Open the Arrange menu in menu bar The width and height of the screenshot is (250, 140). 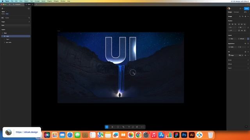(37, 1)
